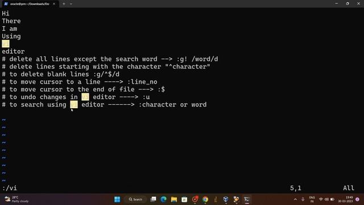
Task: Click the microphone tray icon
Action: coord(303,199)
